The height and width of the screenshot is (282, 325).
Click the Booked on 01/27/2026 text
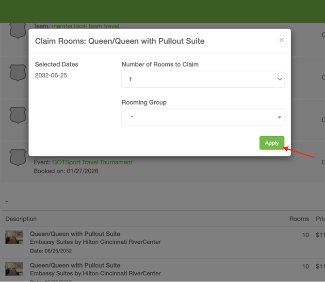click(66, 171)
